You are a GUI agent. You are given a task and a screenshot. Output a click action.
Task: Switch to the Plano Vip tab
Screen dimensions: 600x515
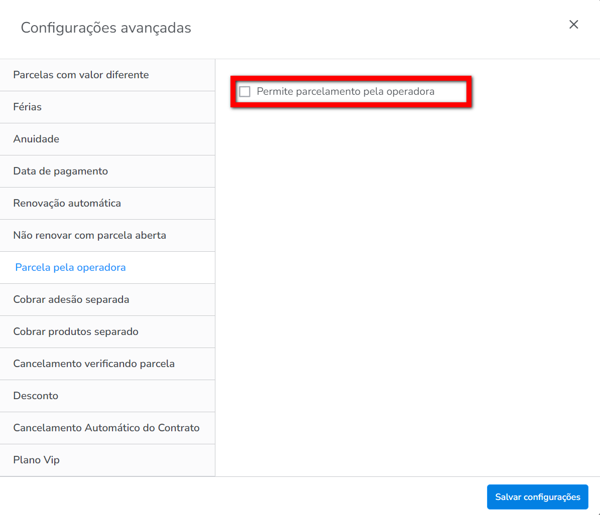click(36, 460)
